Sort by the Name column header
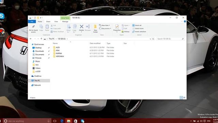 point(55,43)
